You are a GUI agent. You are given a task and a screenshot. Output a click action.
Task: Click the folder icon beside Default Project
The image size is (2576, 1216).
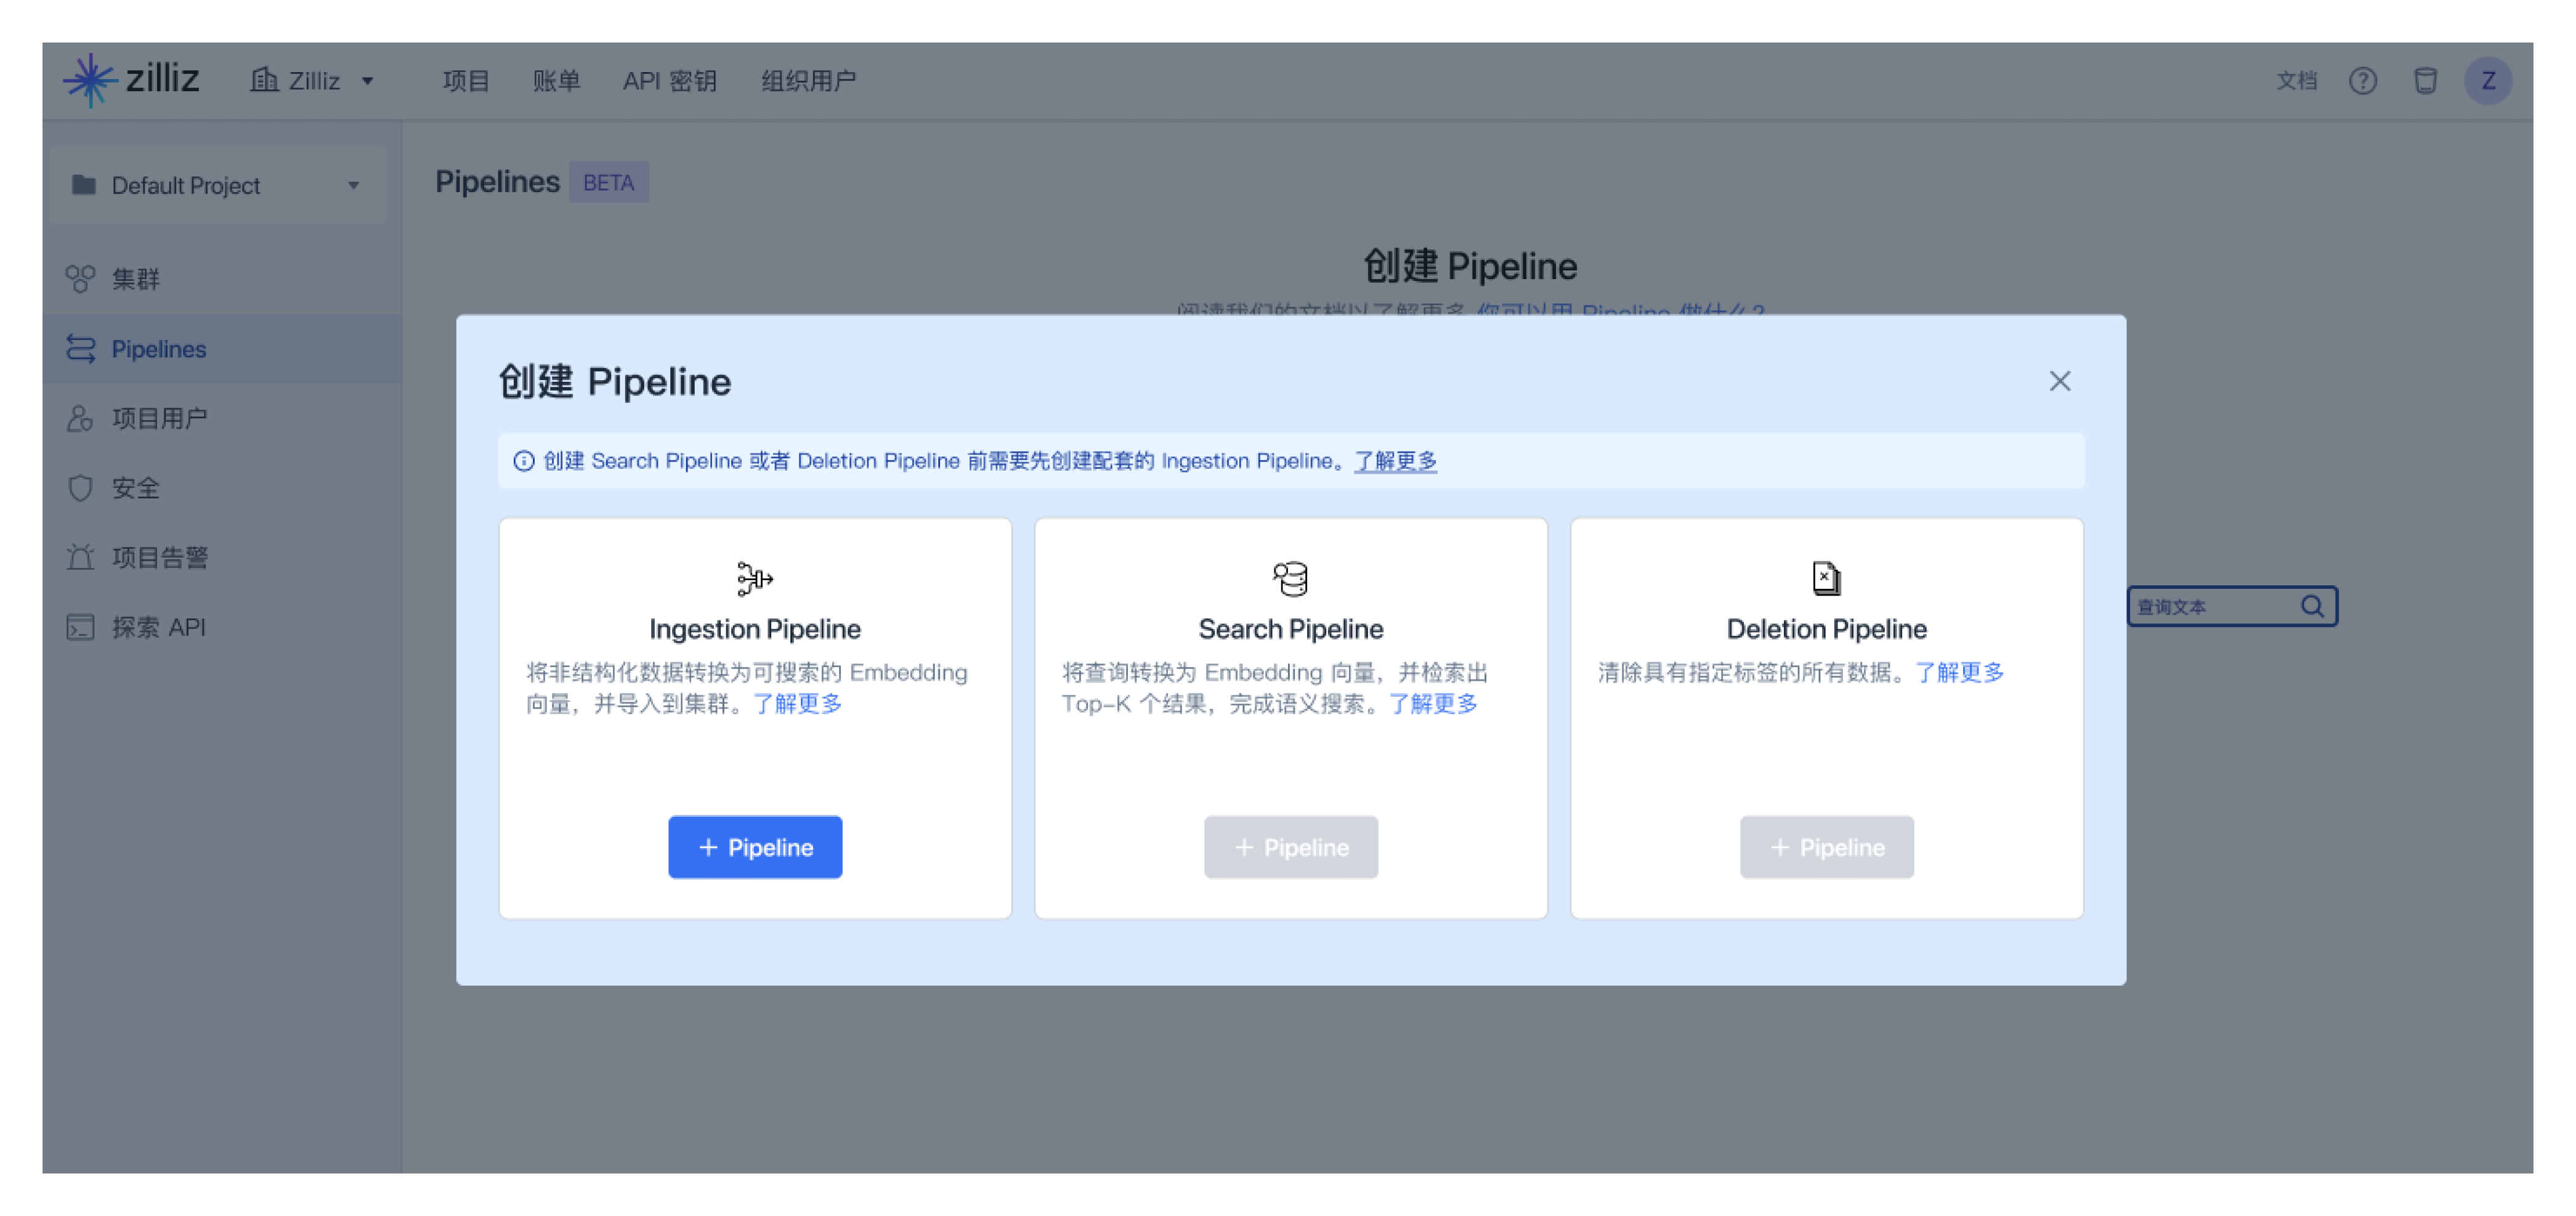click(84, 184)
